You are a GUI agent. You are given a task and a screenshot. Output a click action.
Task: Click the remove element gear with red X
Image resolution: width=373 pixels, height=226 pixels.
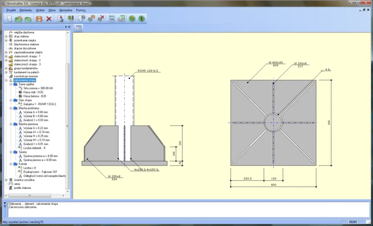coord(101,19)
